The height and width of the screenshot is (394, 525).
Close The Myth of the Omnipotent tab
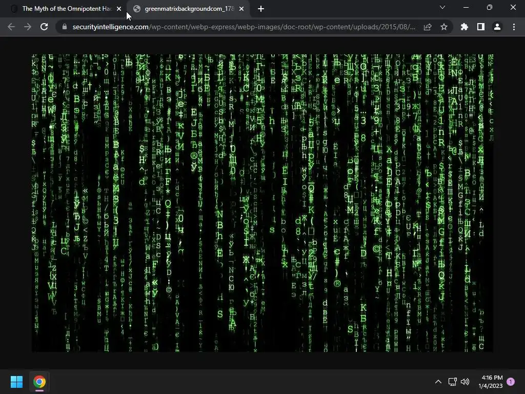(x=119, y=9)
